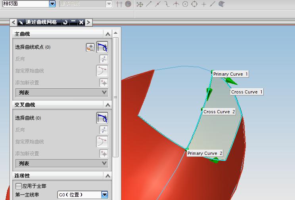
Task: Click green direction arrow below Primary Curve 2
Action: pos(215,160)
